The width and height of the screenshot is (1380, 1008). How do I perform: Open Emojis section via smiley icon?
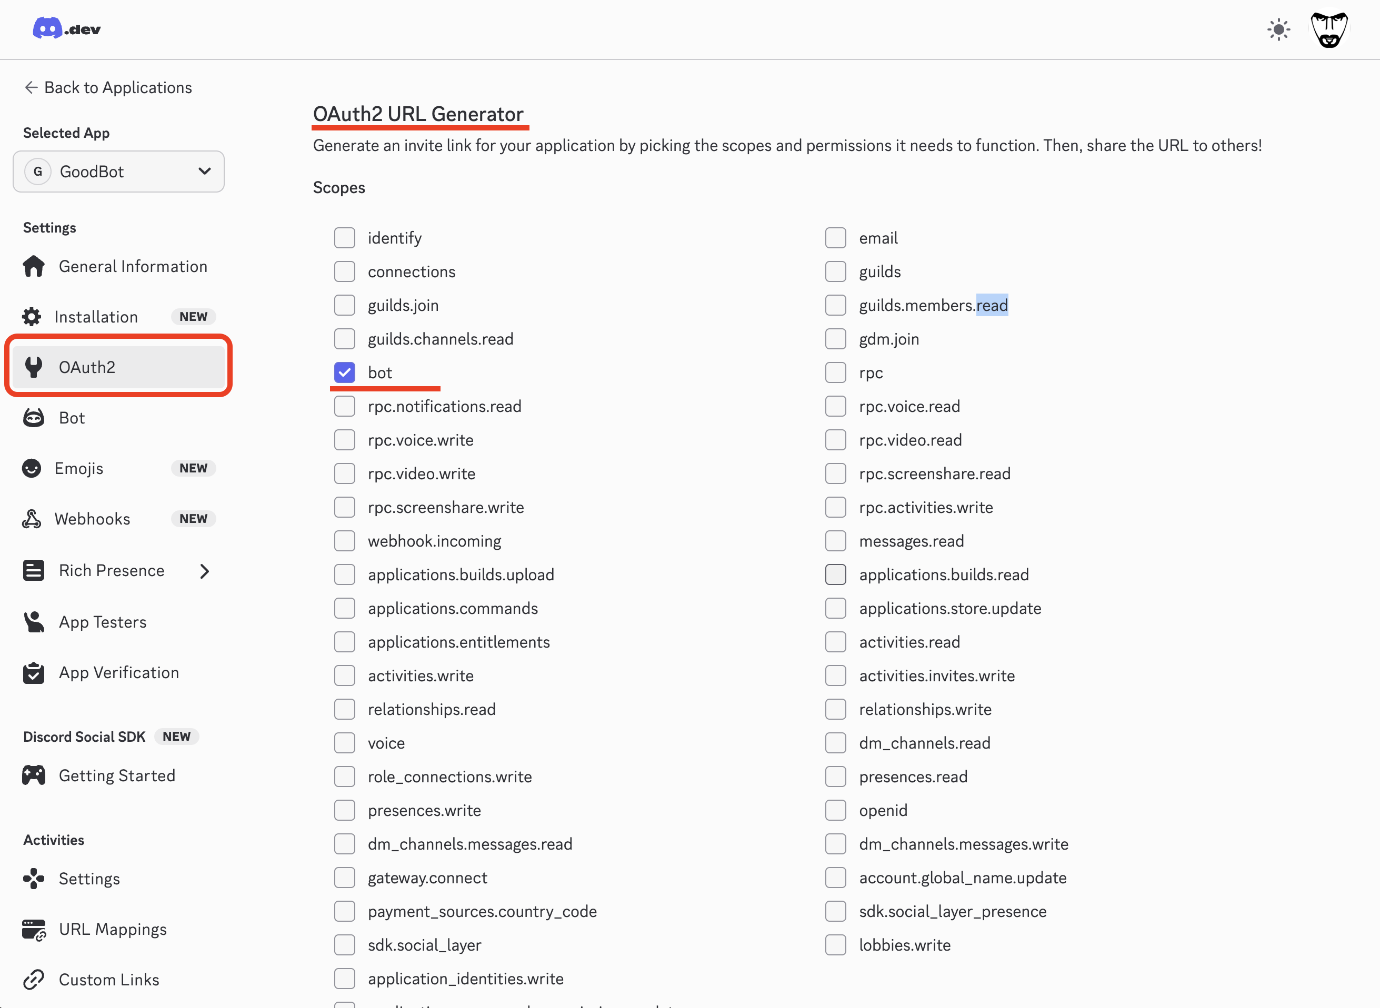coord(33,467)
